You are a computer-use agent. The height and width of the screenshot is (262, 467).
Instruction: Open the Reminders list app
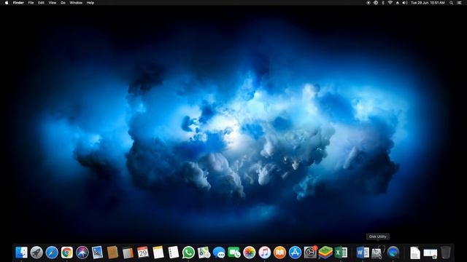[x=174, y=253]
